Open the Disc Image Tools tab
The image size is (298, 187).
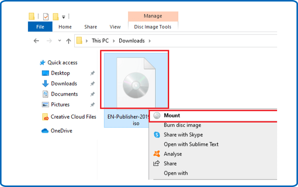pos(153,27)
